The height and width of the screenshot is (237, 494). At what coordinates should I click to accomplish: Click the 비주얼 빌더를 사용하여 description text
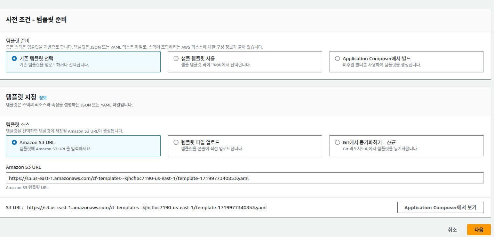tap(382, 65)
